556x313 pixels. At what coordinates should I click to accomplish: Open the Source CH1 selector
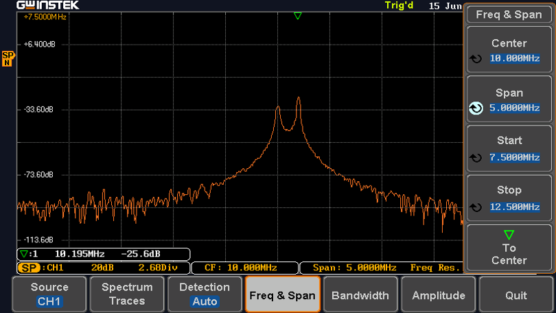(x=49, y=294)
